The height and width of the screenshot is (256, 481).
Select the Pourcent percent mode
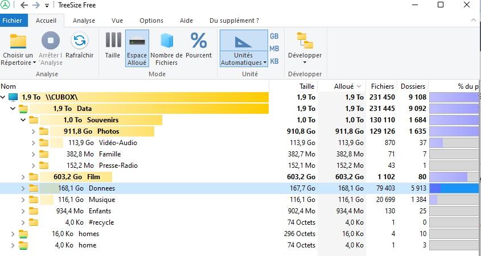pyautogui.click(x=199, y=40)
